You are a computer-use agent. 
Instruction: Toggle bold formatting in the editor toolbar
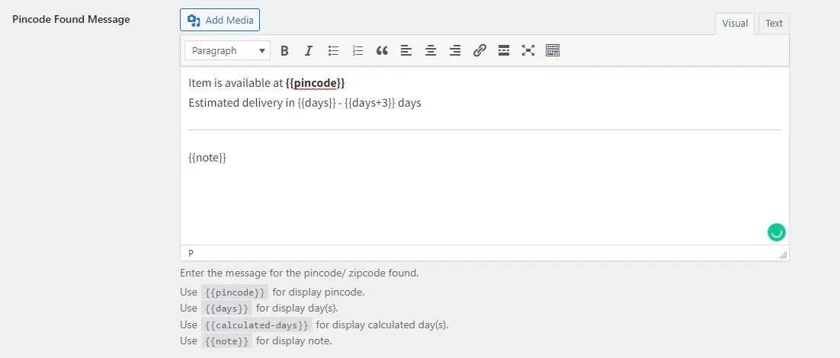click(x=284, y=51)
